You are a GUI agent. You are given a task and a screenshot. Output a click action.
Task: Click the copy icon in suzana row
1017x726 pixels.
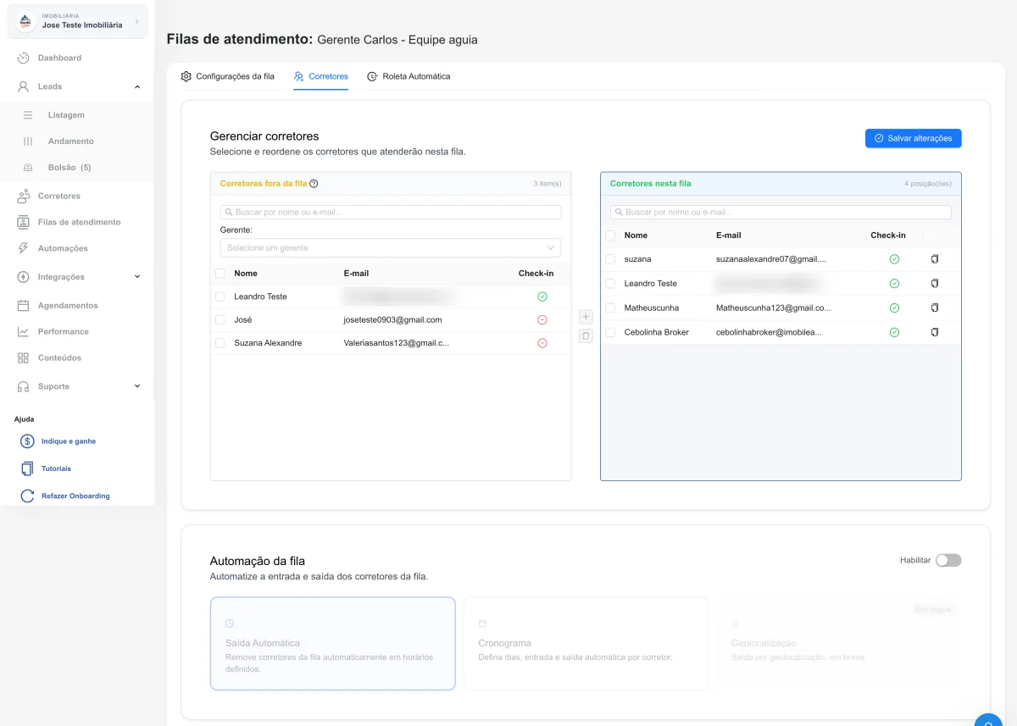(x=935, y=259)
